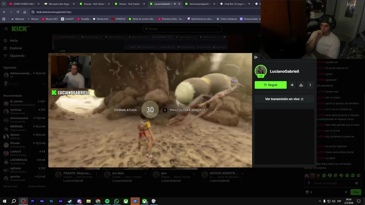This screenshot has height=205, width=365.
Task: Open Musica NCS bookmark
Action: [x=50, y=19]
